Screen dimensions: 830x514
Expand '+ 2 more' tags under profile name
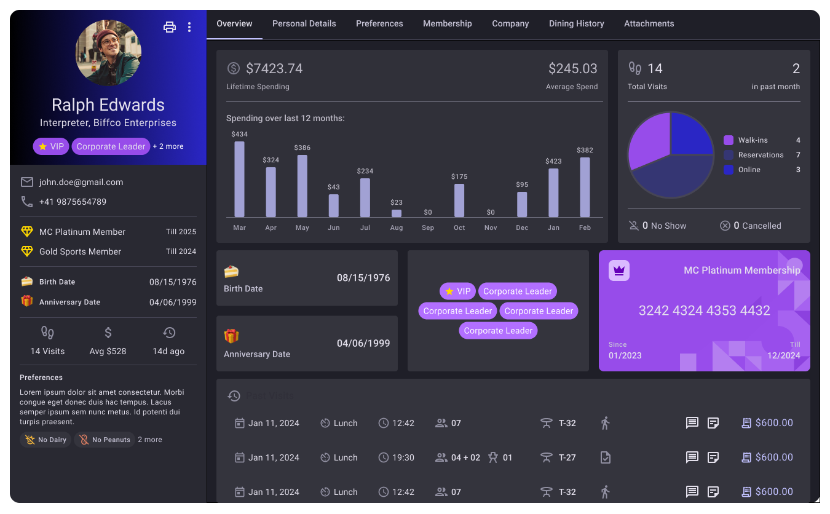pyautogui.click(x=168, y=146)
